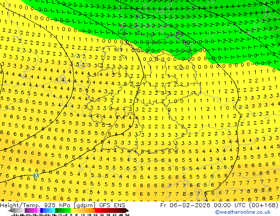Image resolution: width=280 pixels, height=216 pixels.
Task: Click the dark green legend swatch at -18
Action: (57, 210)
